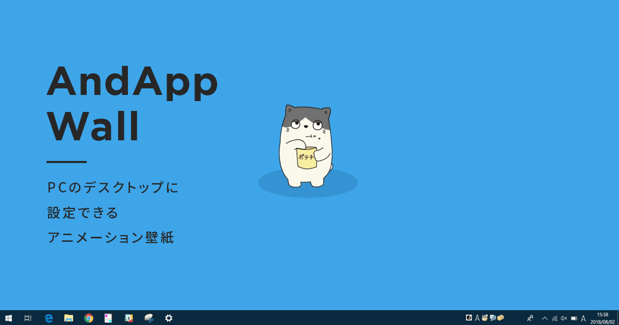619x325 pixels.
Task: Click the square U-logo notification tray icon
Action: click(468, 318)
